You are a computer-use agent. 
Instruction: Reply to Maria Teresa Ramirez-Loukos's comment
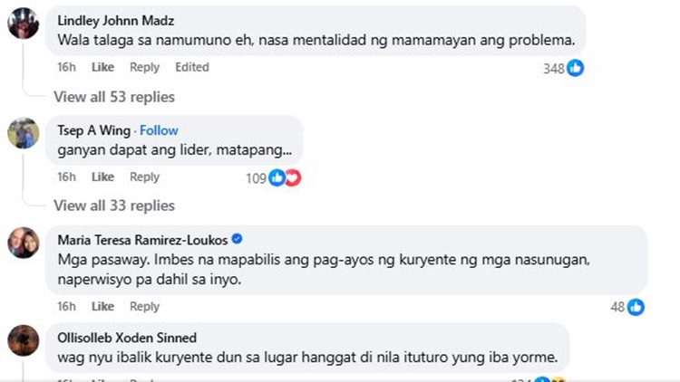[144, 307]
